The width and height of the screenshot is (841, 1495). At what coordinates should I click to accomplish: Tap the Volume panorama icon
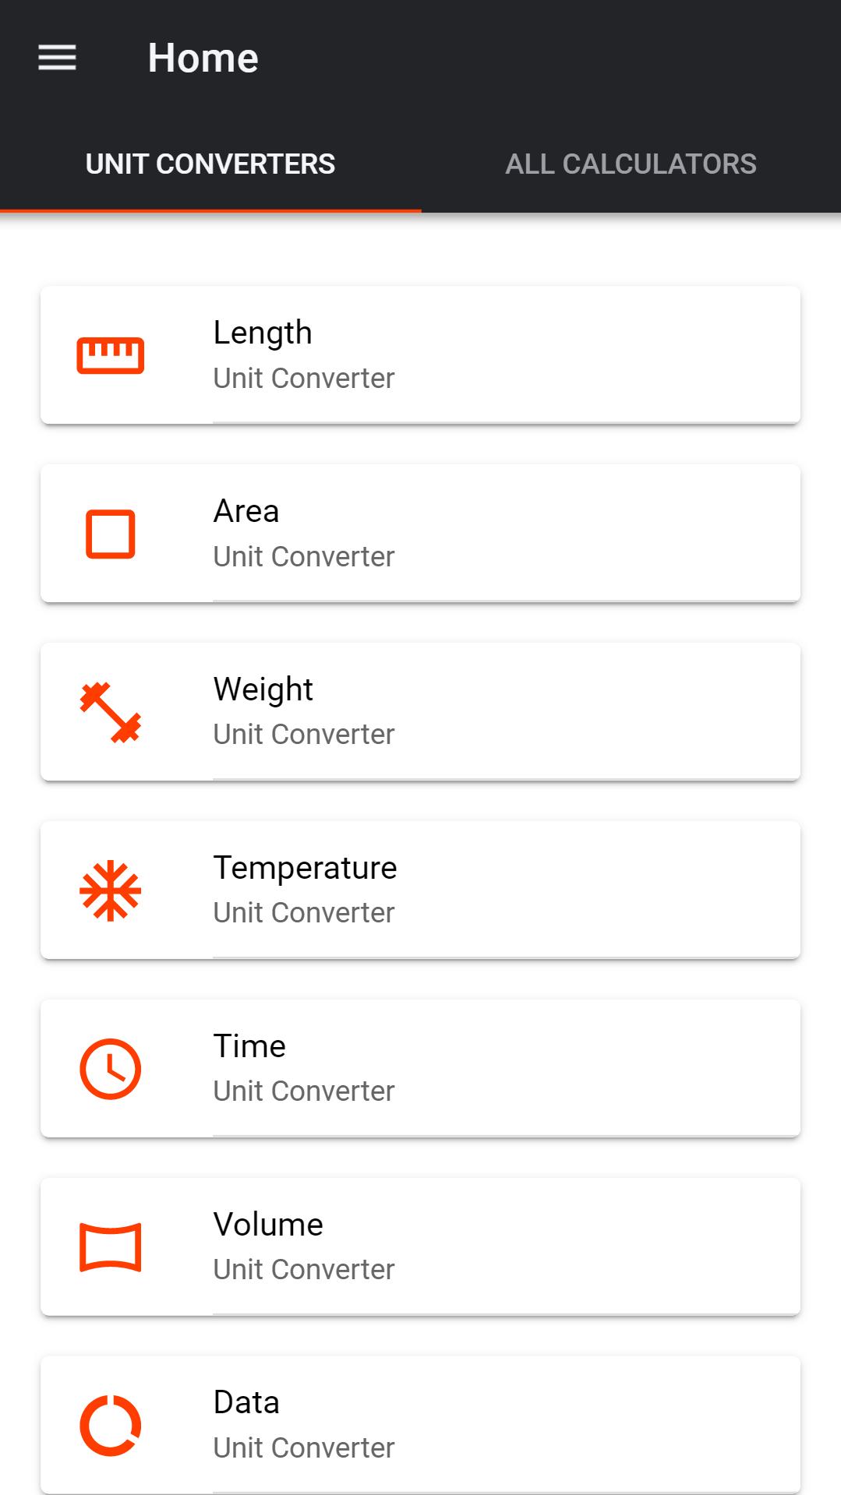[x=111, y=1247]
